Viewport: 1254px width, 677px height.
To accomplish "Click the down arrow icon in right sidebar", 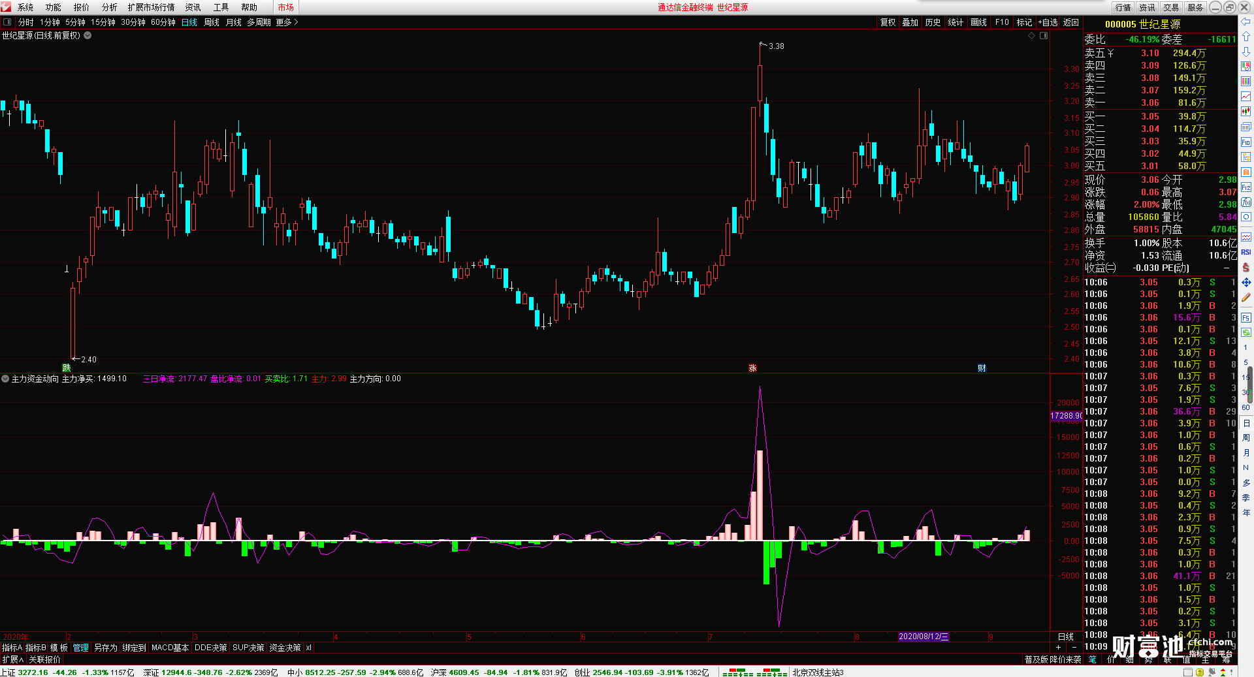I will pyautogui.click(x=1246, y=52).
